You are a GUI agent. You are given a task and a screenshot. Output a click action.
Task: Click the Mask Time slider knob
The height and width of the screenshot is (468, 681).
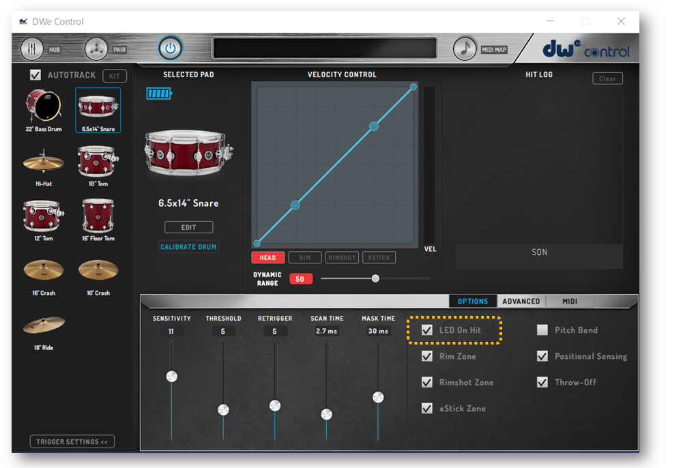pos(378,397)
